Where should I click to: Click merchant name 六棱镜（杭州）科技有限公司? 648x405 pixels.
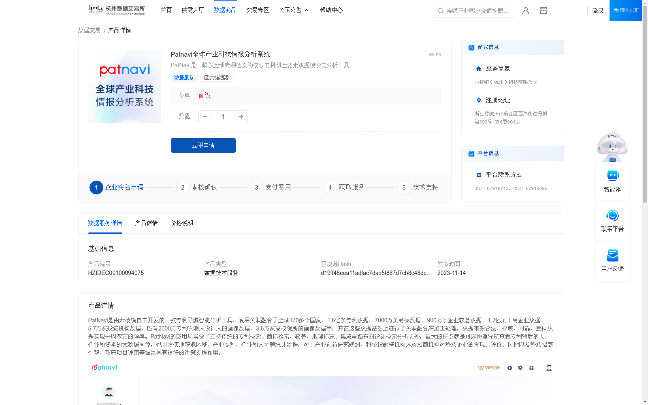click(x=506, y=82)
